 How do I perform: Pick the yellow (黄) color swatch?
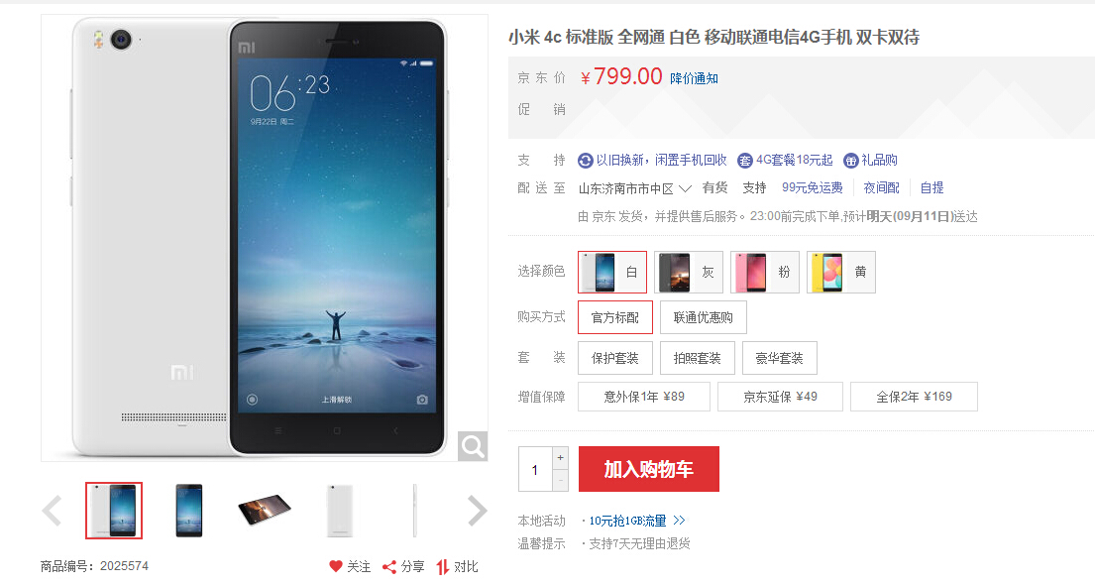[840, 272]
